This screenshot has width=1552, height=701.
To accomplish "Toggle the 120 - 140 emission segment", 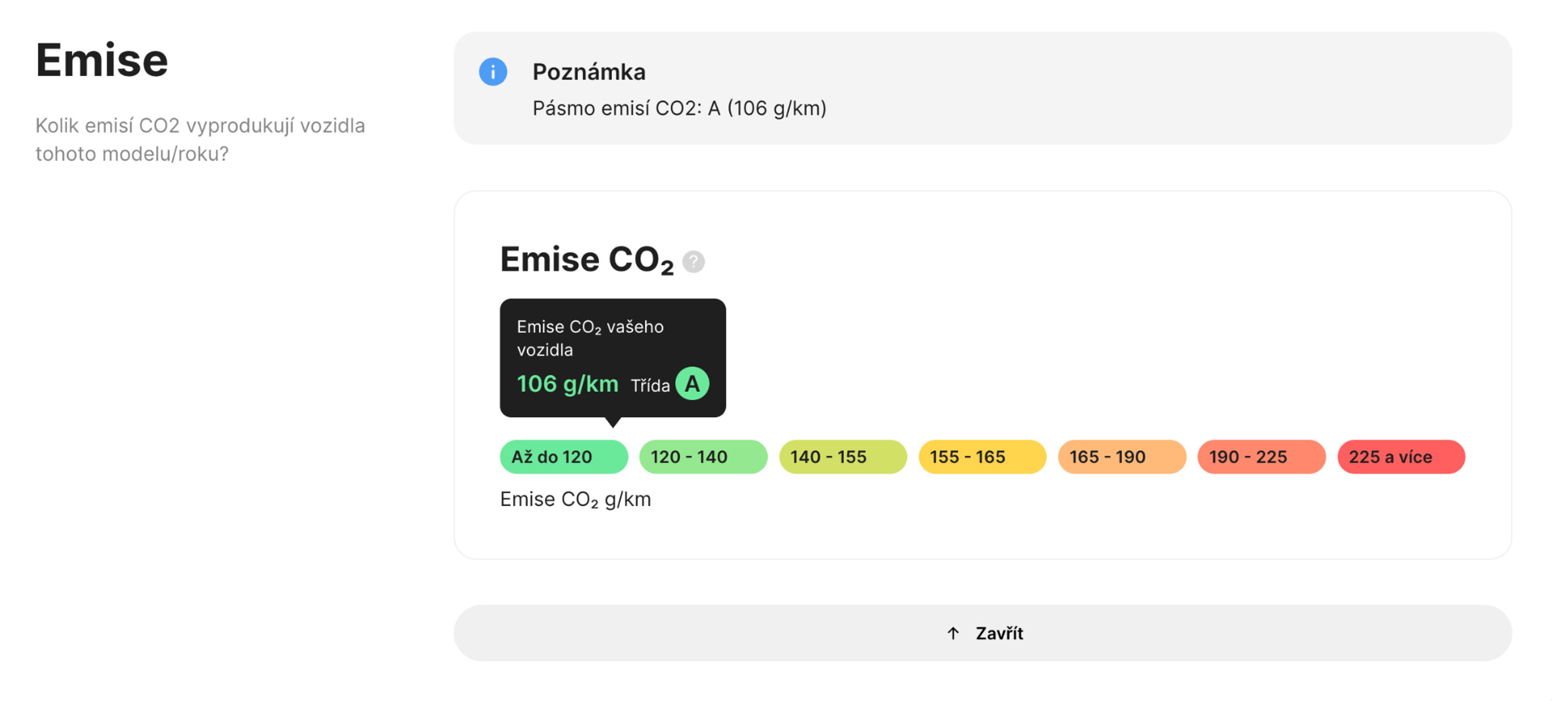I will tap(702, 457).
